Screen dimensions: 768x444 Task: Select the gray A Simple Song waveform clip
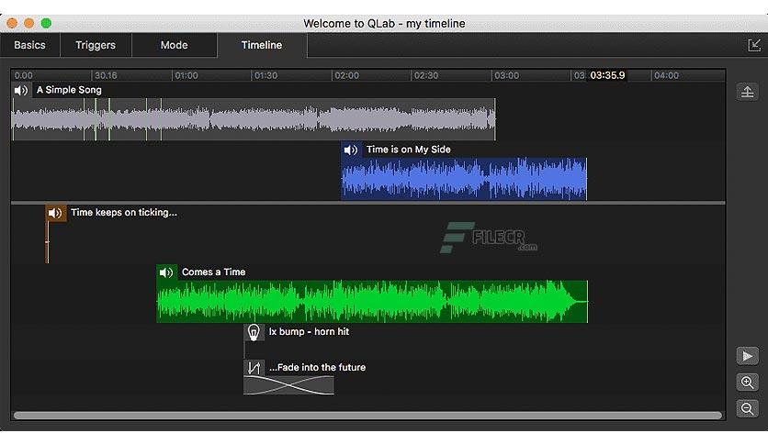pyautogui.click(x=254, y=120)
